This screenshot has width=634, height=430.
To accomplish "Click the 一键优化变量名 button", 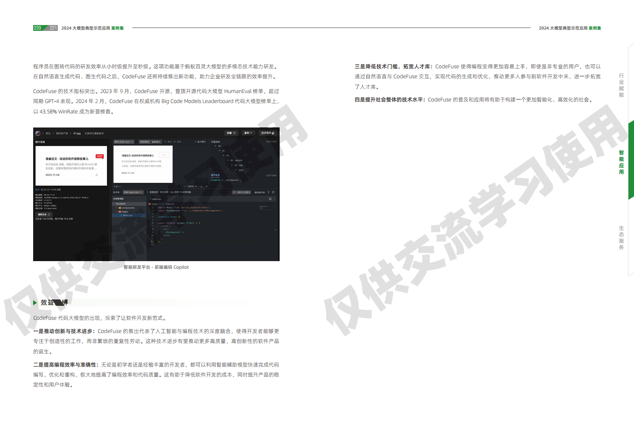I will tap(242, 192).
